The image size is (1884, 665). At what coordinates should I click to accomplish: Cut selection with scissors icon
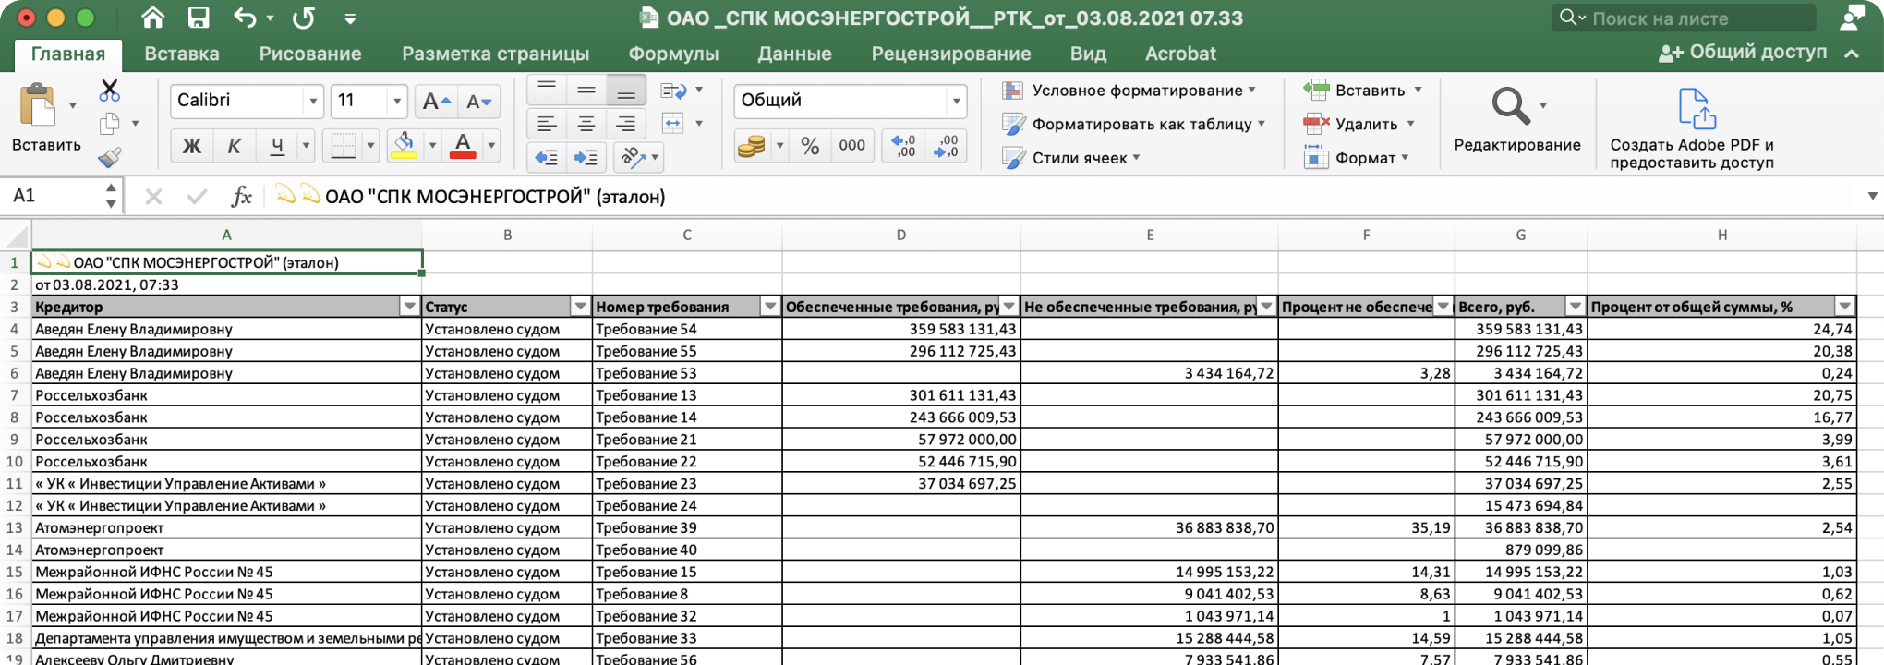point(110,90)
